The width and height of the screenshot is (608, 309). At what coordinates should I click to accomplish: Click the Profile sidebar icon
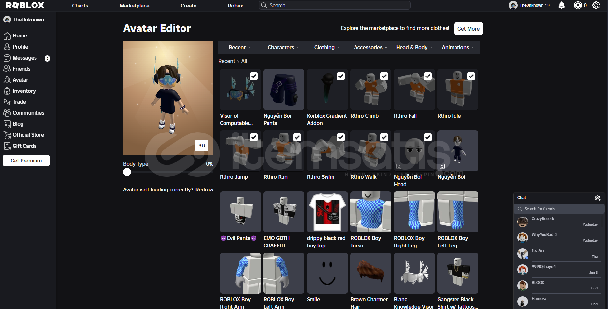click(x=7, y=47)
